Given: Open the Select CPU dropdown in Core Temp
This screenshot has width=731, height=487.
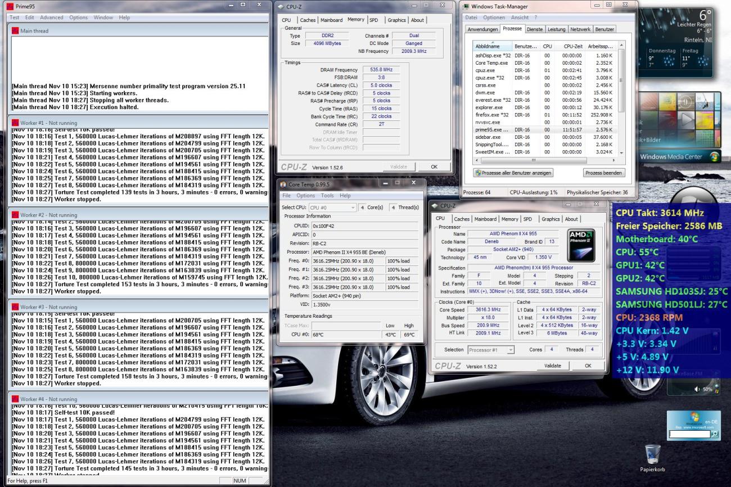Looking at the screenshot, I should tap(334, 208).
